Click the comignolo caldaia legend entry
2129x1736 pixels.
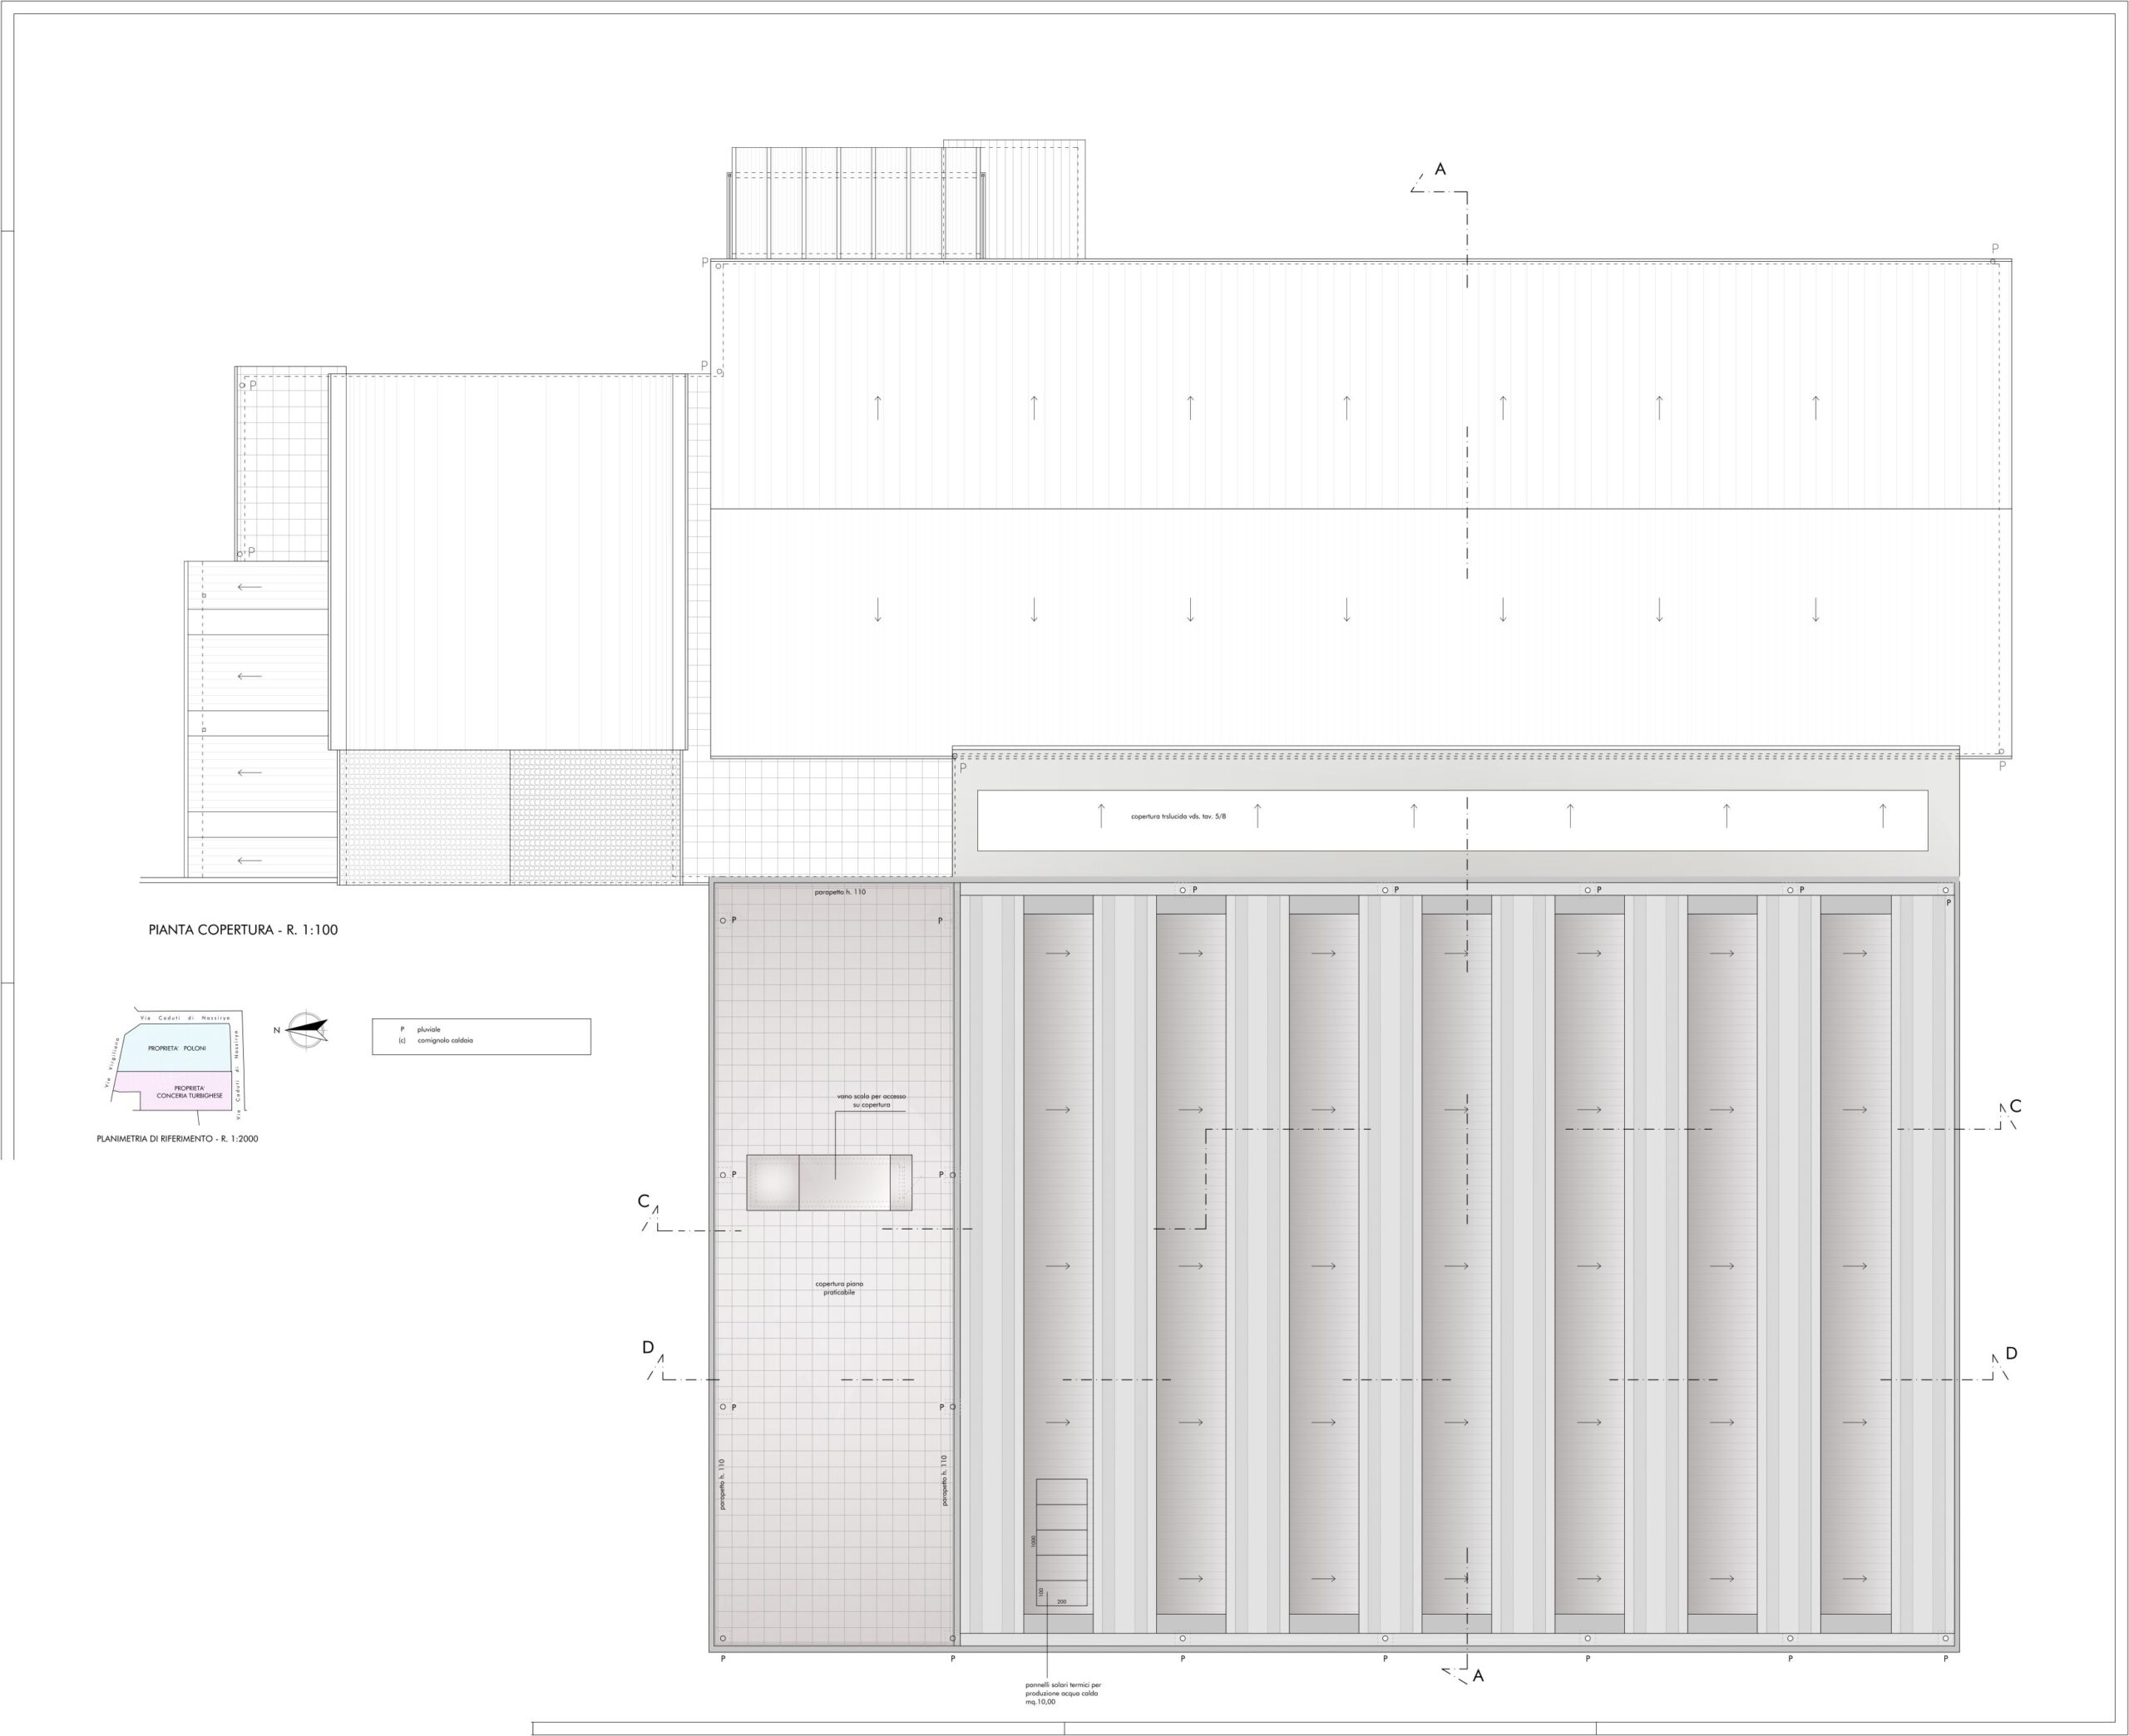[x=444, y=1040]
